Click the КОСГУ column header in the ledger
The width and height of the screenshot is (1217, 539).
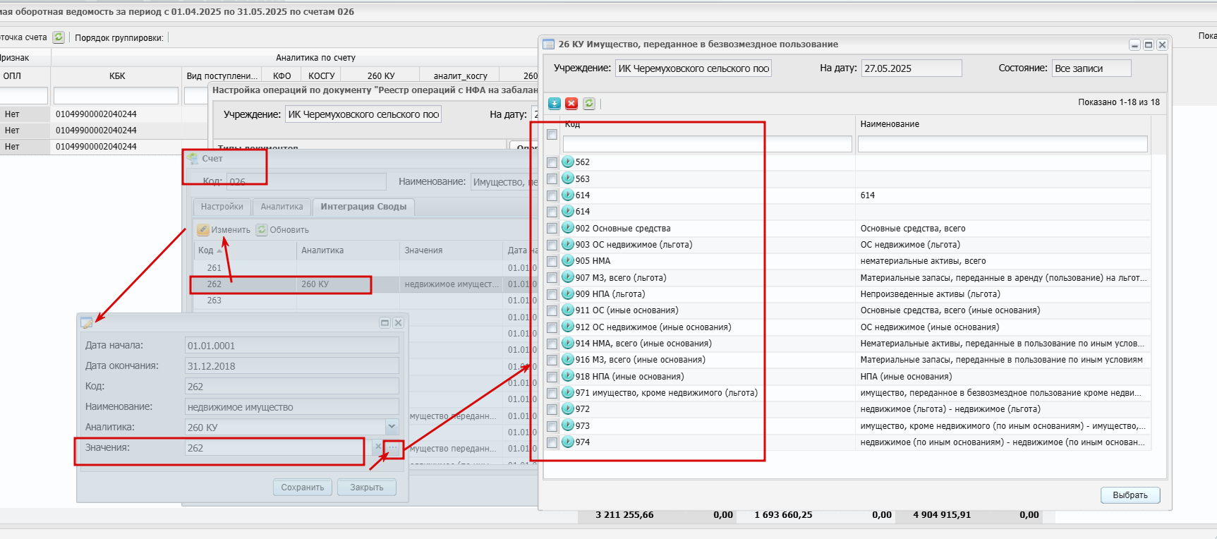click(322, 76)
